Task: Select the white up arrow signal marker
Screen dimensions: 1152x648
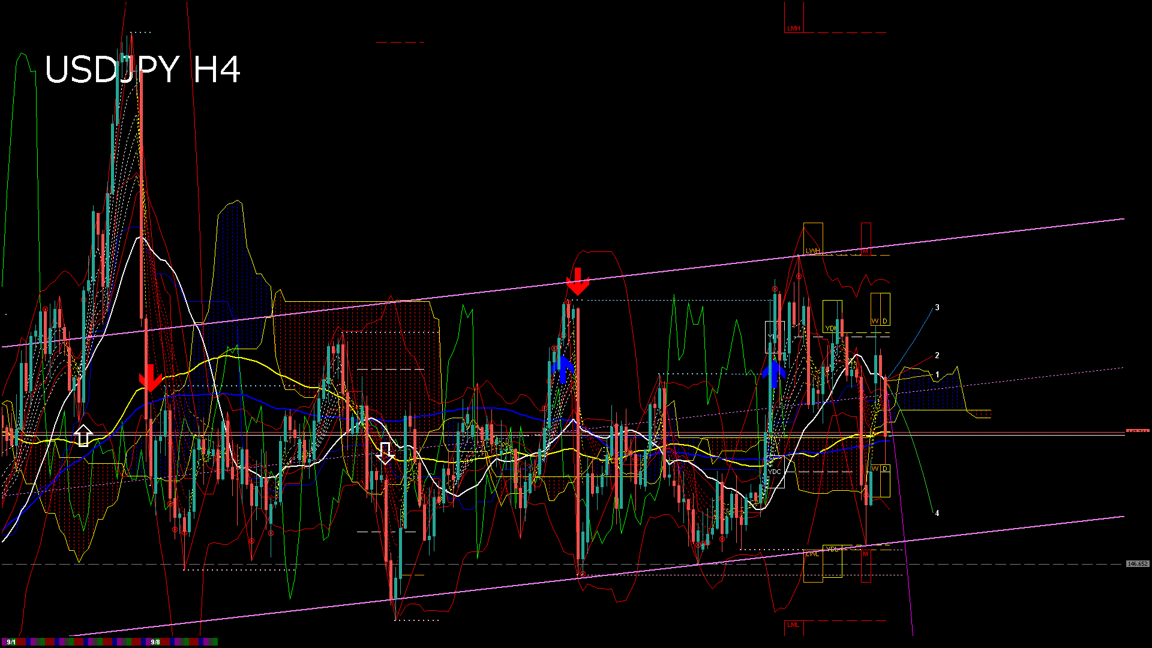Action: tap(83, 436)
